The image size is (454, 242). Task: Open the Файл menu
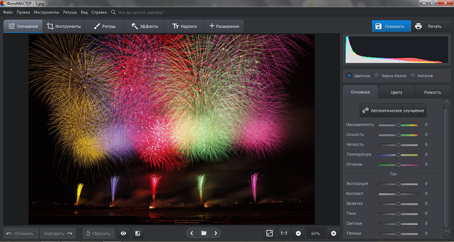(8, 12)
